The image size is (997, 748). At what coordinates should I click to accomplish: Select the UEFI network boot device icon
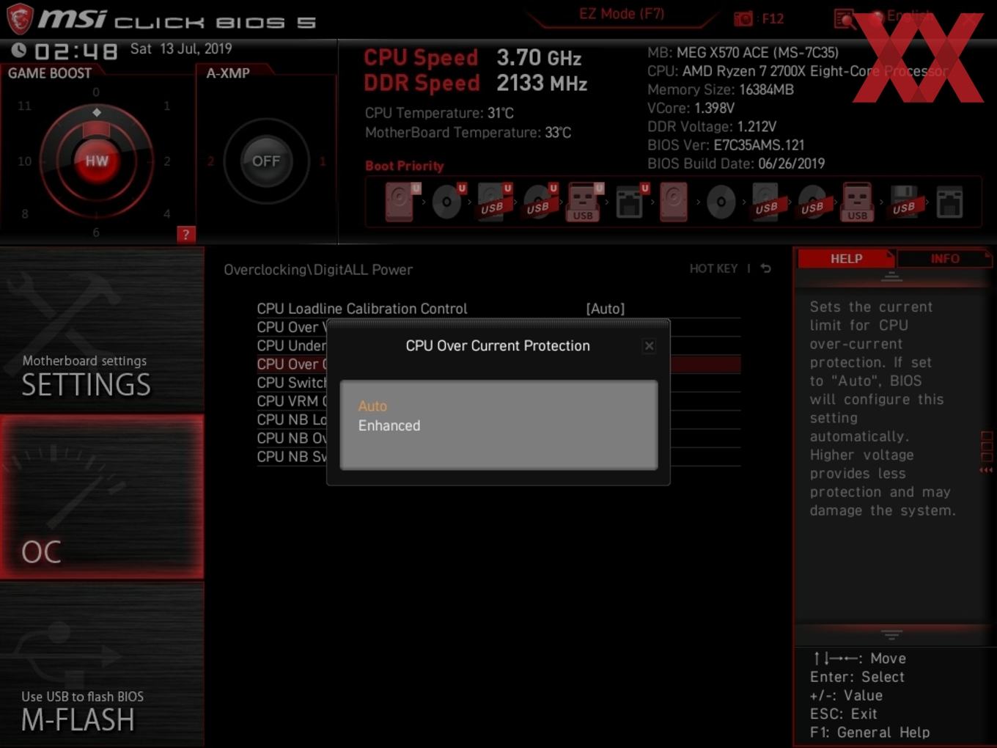(631, 202)
